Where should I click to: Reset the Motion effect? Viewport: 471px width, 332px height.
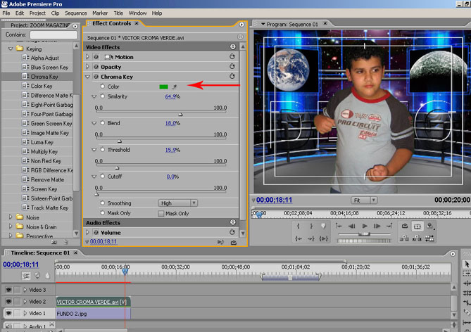(232, 56)
